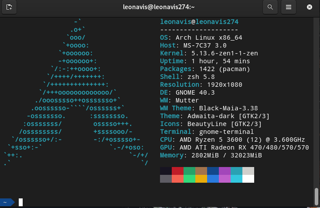This screenshot has height=208, width=320.
Task: Close the terminal window
Action: click(310, 7)
